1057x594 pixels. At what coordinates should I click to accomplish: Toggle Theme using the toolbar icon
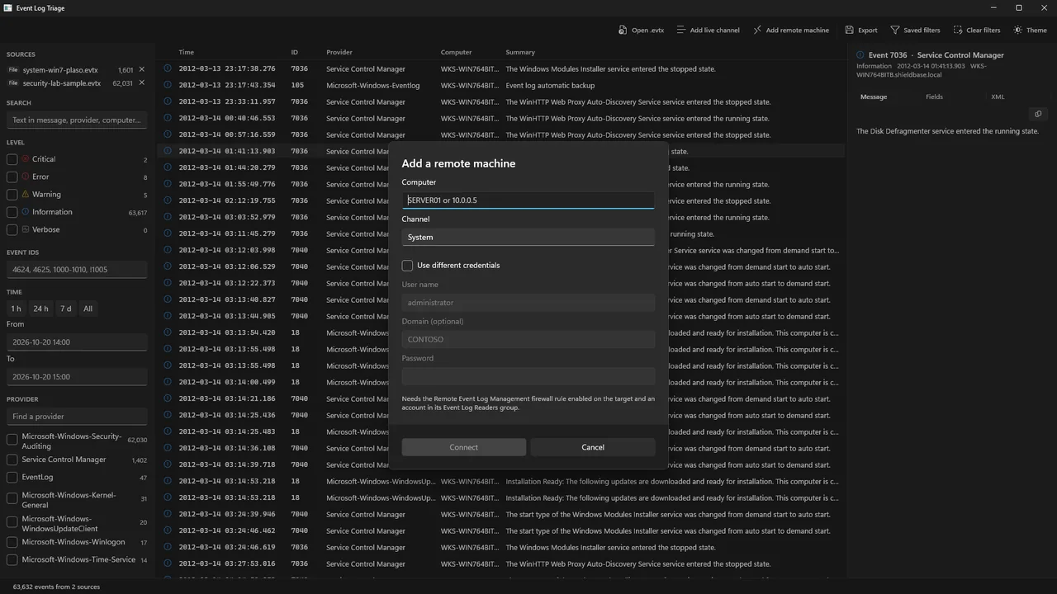coord(1018,30)
